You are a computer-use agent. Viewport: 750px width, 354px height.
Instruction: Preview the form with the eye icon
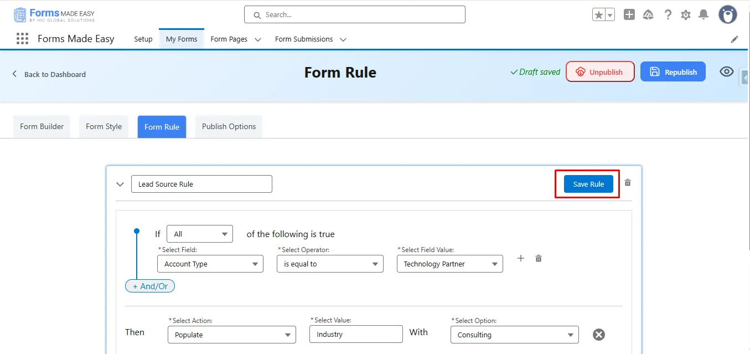(x=727, y=72)
